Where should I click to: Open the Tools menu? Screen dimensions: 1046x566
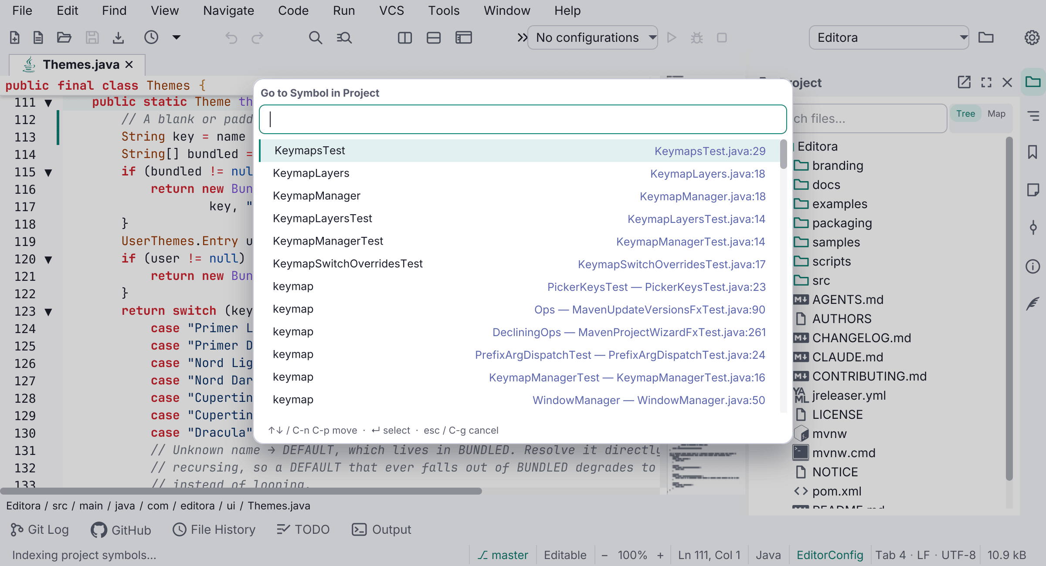click(x=443, y=10)
